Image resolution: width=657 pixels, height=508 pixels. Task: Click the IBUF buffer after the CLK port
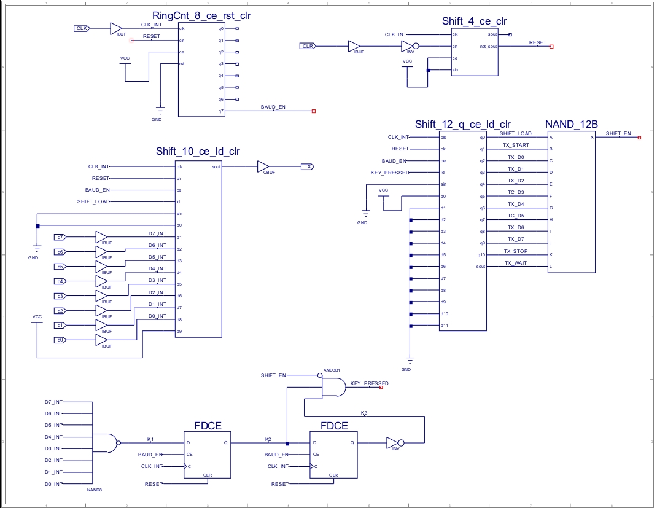[116, 28]
